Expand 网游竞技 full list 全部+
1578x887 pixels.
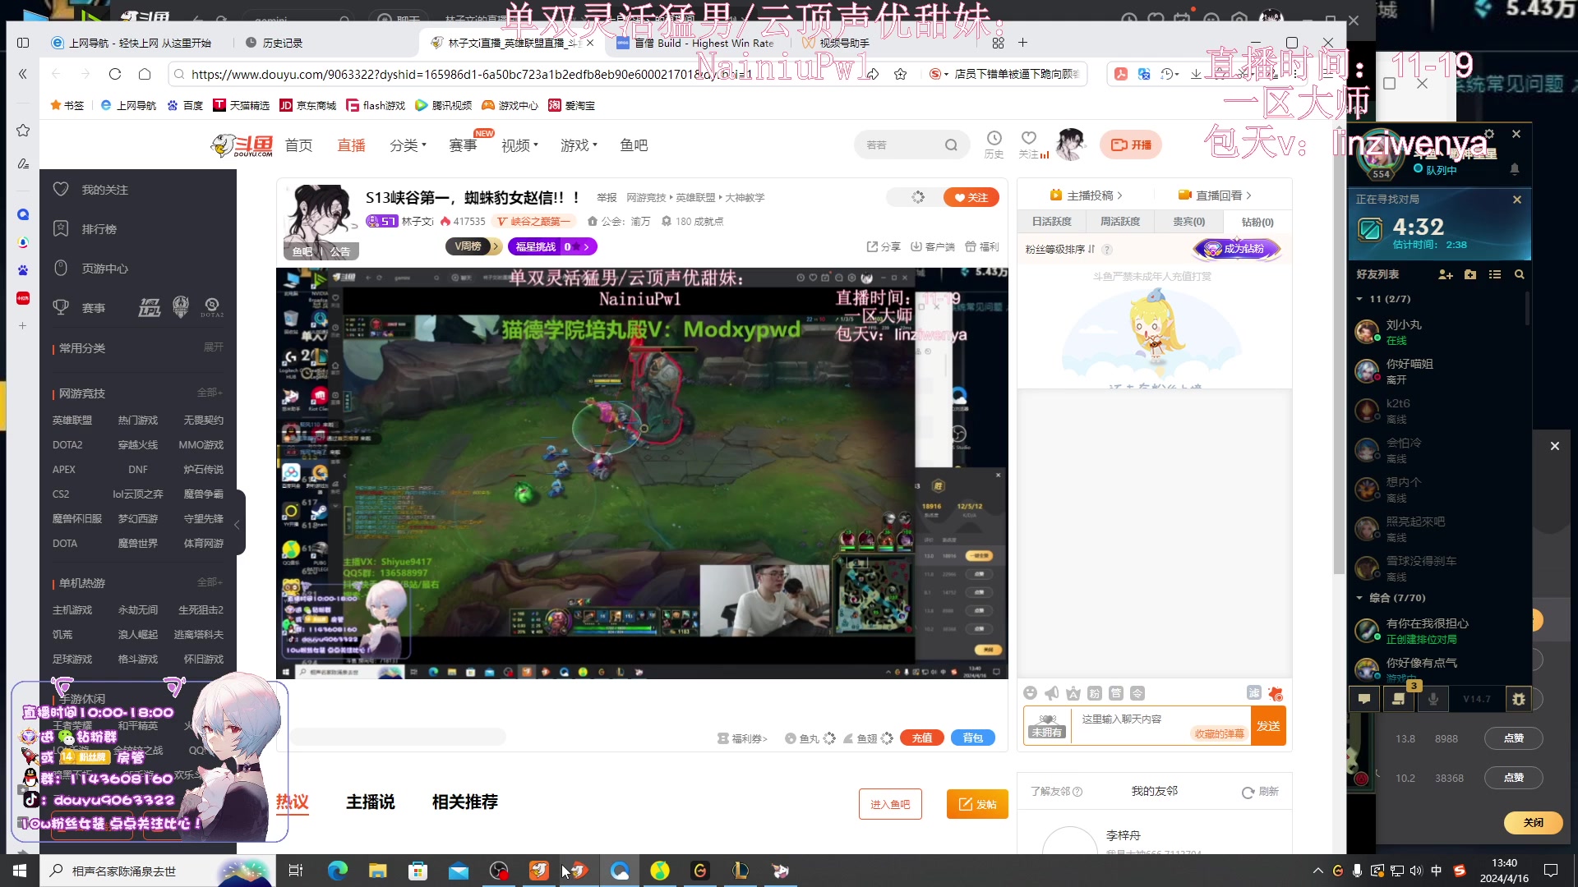[210, 393]
